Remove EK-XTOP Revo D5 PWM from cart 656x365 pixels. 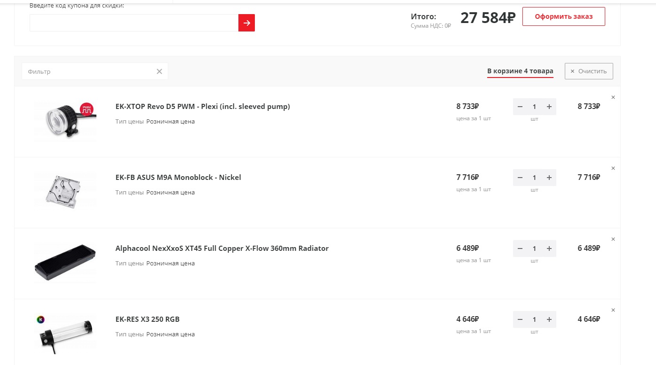613,97
